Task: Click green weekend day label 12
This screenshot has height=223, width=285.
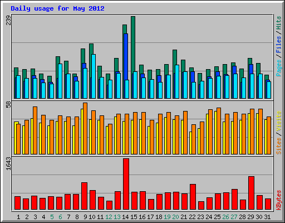Action: click(x=109, y=217)
